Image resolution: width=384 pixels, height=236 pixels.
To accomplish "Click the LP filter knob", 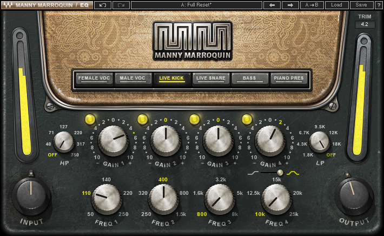I will tap(319, 142).
